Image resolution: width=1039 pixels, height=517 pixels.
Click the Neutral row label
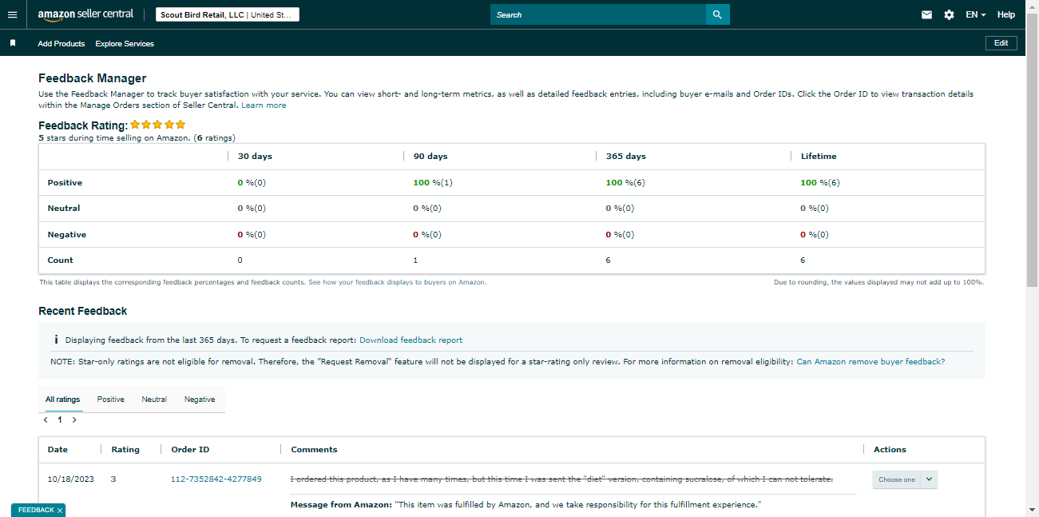[64, 209]
